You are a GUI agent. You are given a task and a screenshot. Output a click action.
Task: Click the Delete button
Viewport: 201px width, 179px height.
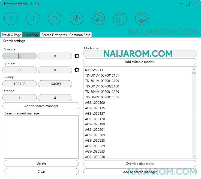pos(41,163)
